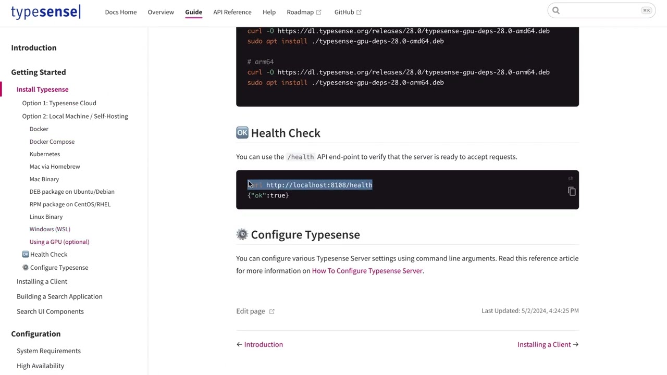The image size is (667, 375).
Task: Jump to RPM package on CentOS/RHEL
Action: coord(70,204)
